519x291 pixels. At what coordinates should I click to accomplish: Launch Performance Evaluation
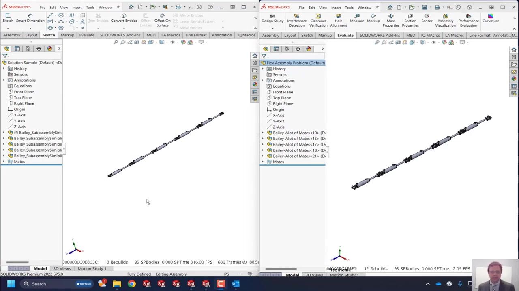(468, 21)
